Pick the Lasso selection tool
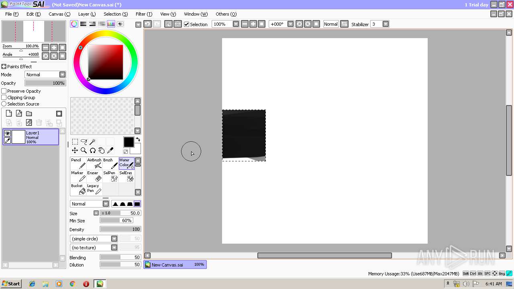514x289 pixels. pos(84,142)
